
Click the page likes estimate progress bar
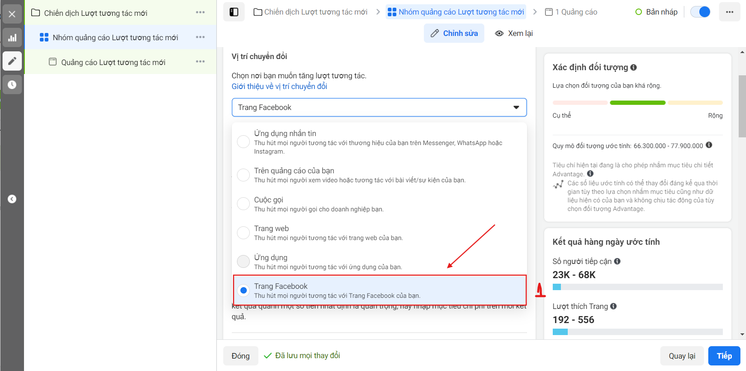click(638, 332)
